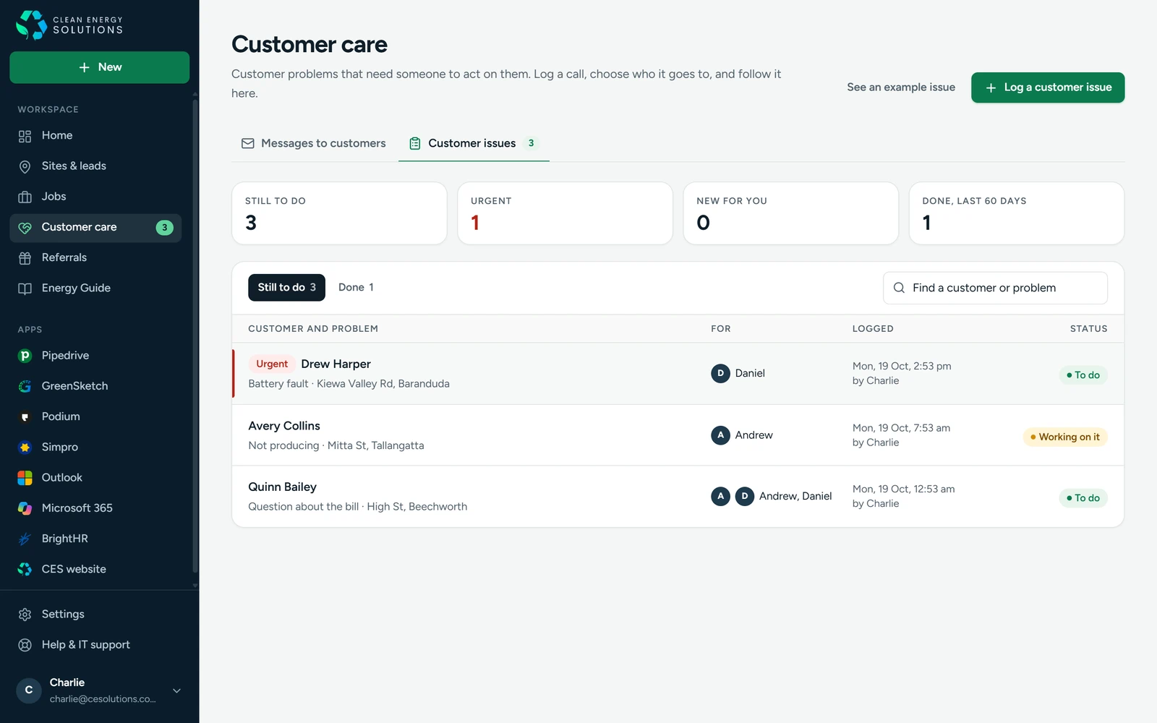The width and height of the screenshot is (1157, 723).
Task: Open Home from the sidebar grid icon
Action: [25, 136]
